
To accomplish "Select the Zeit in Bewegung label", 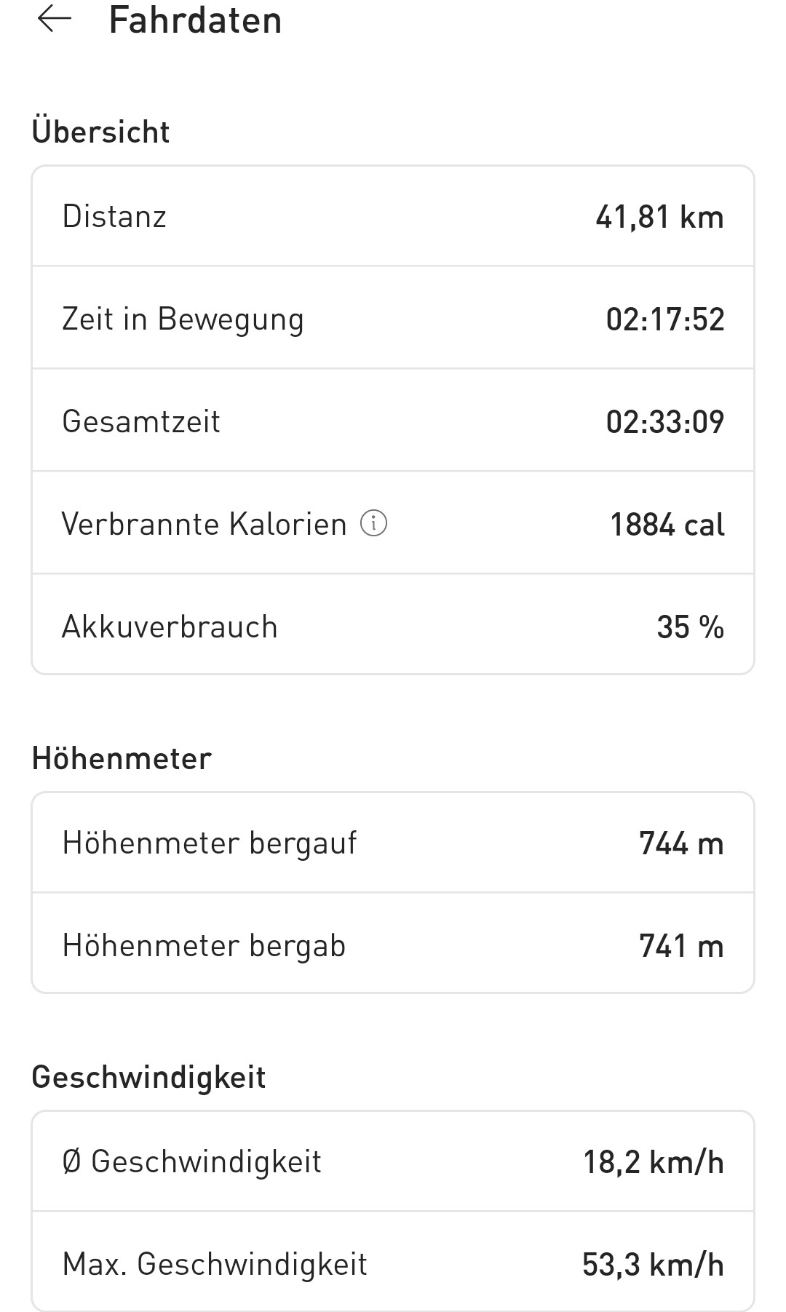I will 183,319.
